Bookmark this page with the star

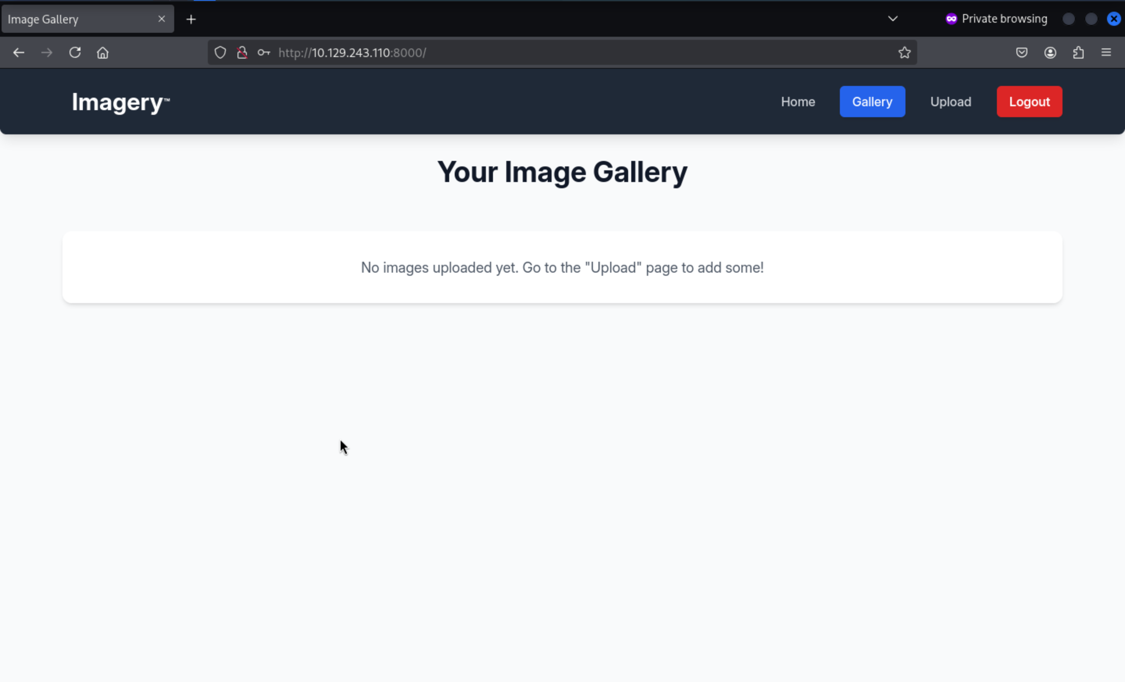[904, 52]
